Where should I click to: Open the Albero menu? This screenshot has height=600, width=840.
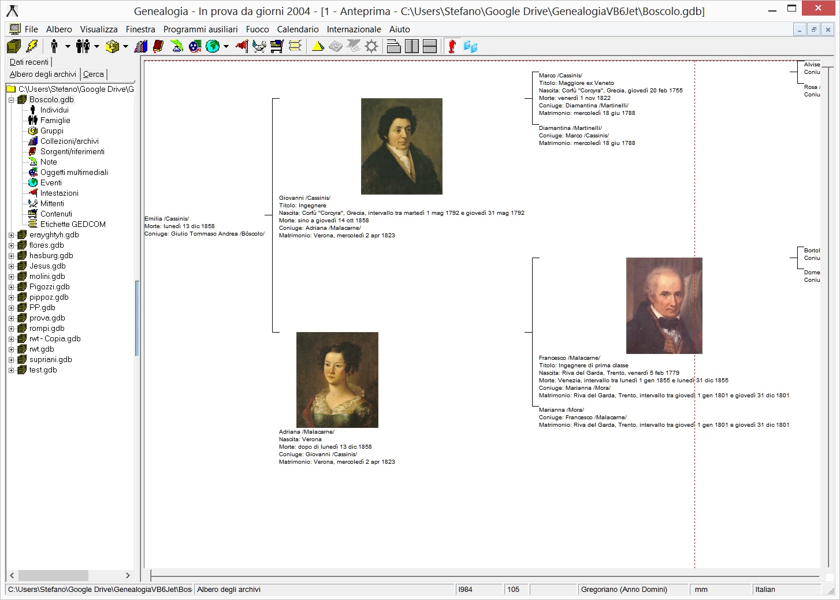pos(59,29)
